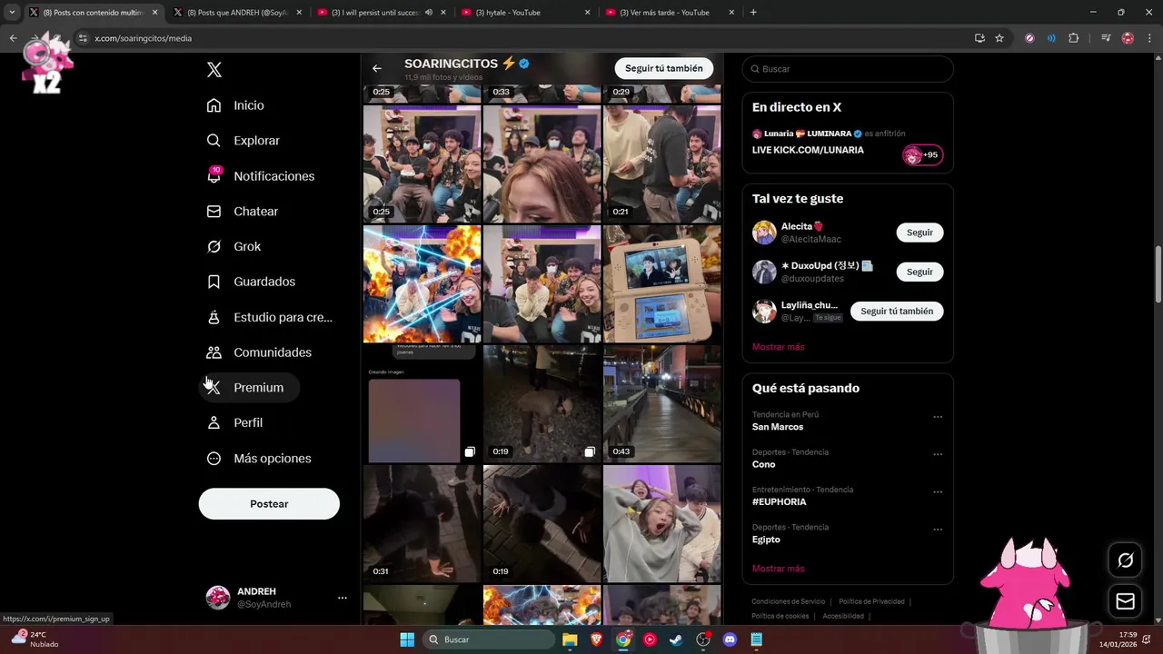Focus the Buscar search field on X
This screenshot has height=654, width=1163.
(848, 69)
